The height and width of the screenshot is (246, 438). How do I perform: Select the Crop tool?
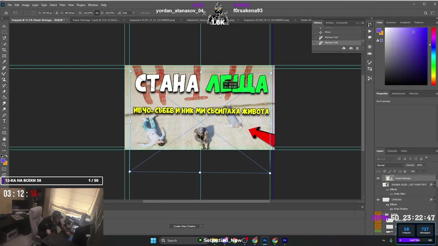coord(4,50)
